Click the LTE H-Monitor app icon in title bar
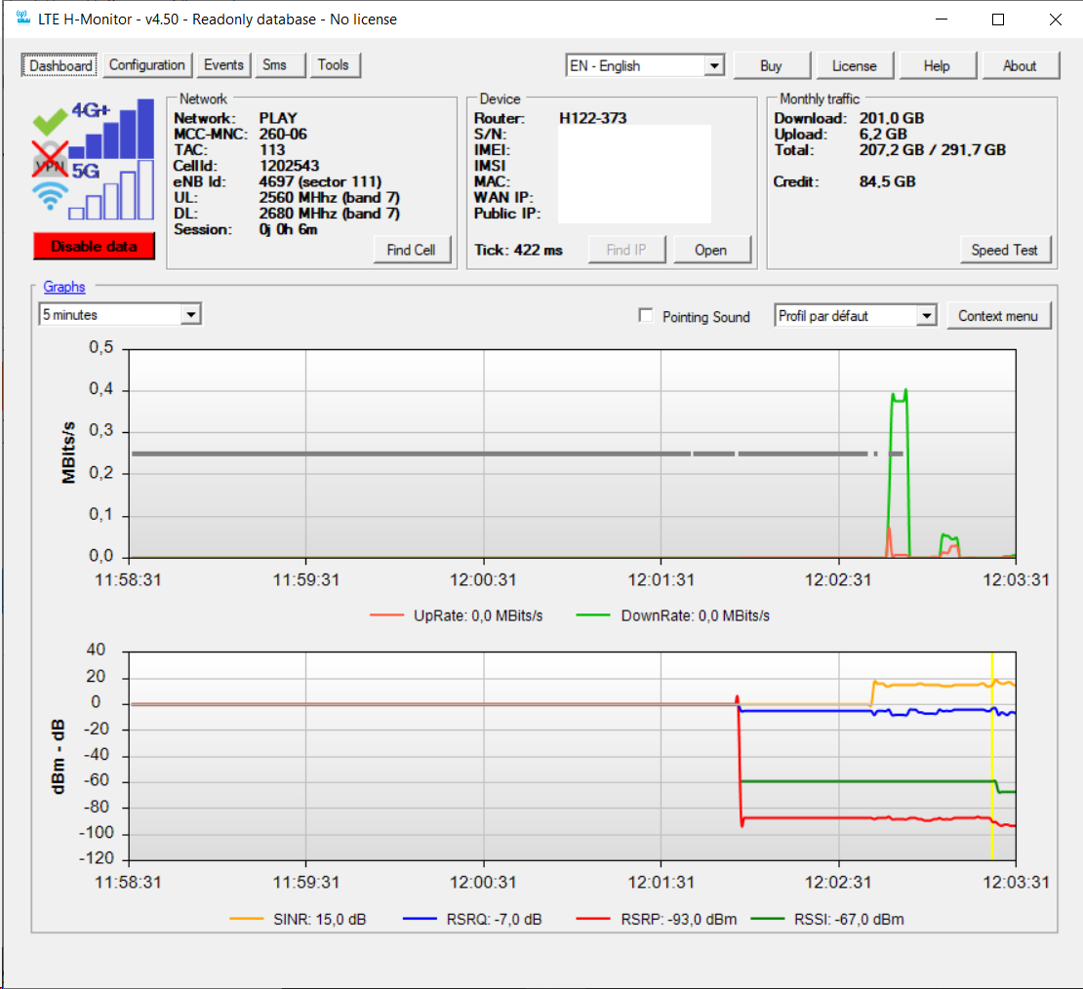Image resolution: width=1083 pixels, height=989 pixels. tap(23, 18)
